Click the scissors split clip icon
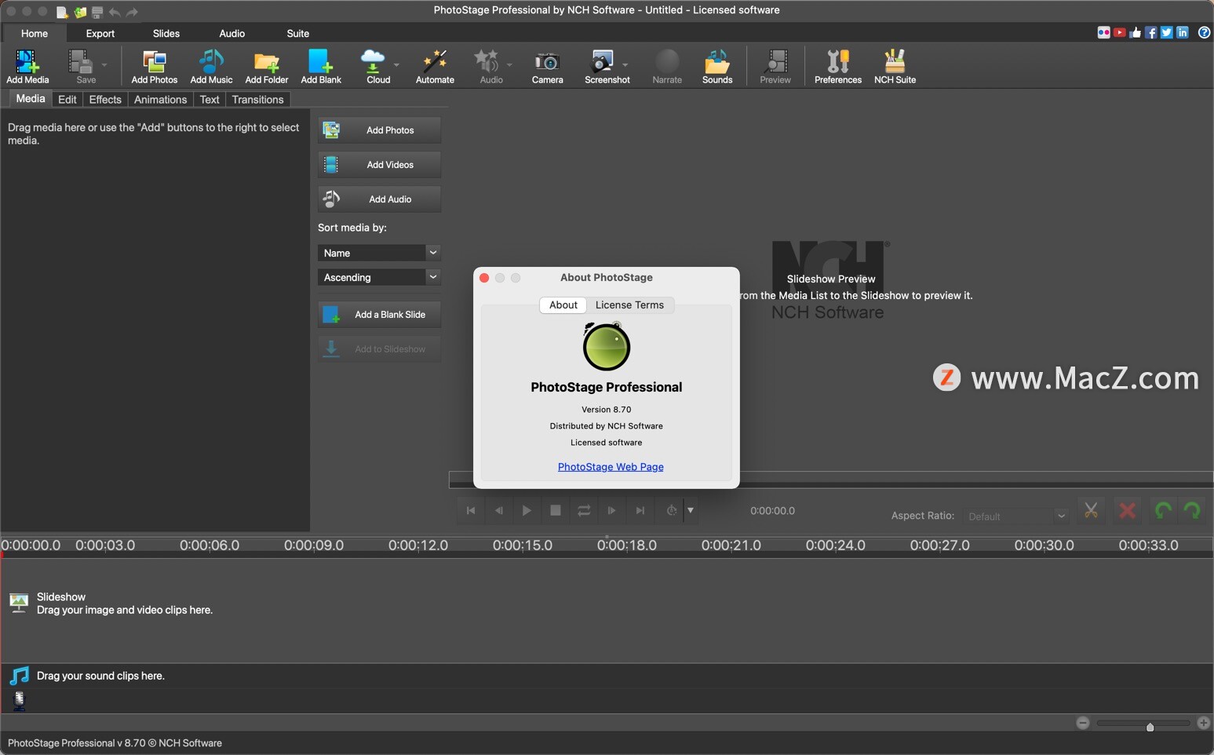Viewport: 1214px width, 755px height. tap(1091, 511)
